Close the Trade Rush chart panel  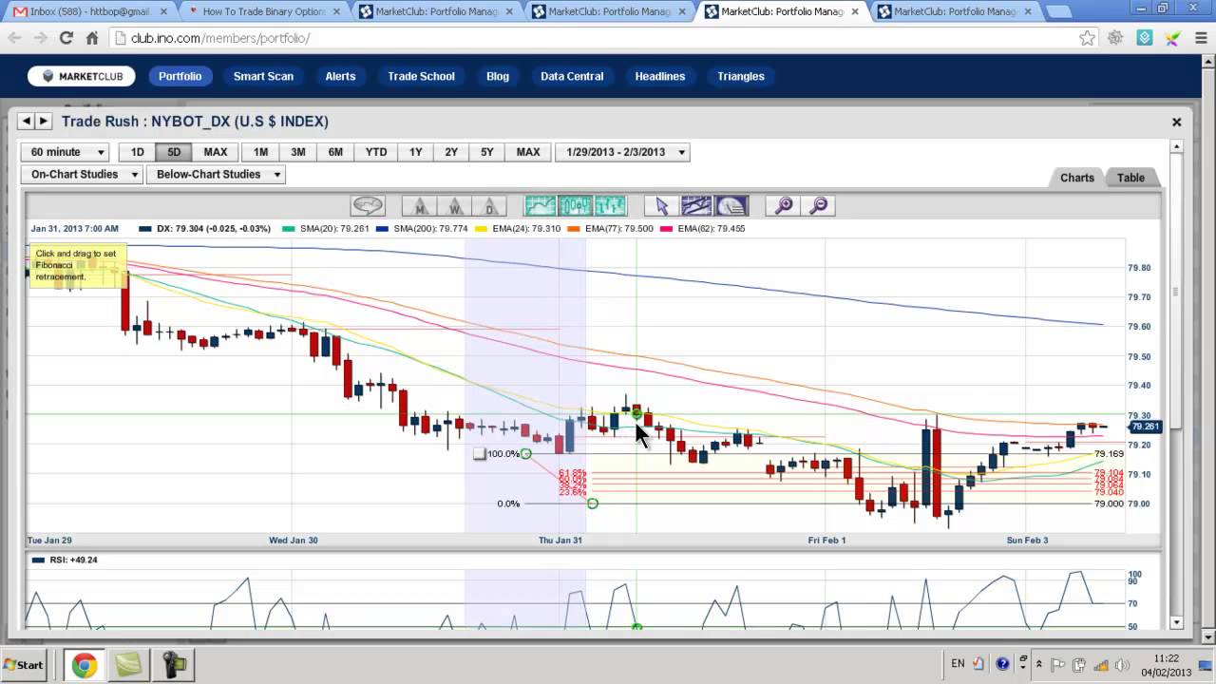point(1176,122)
